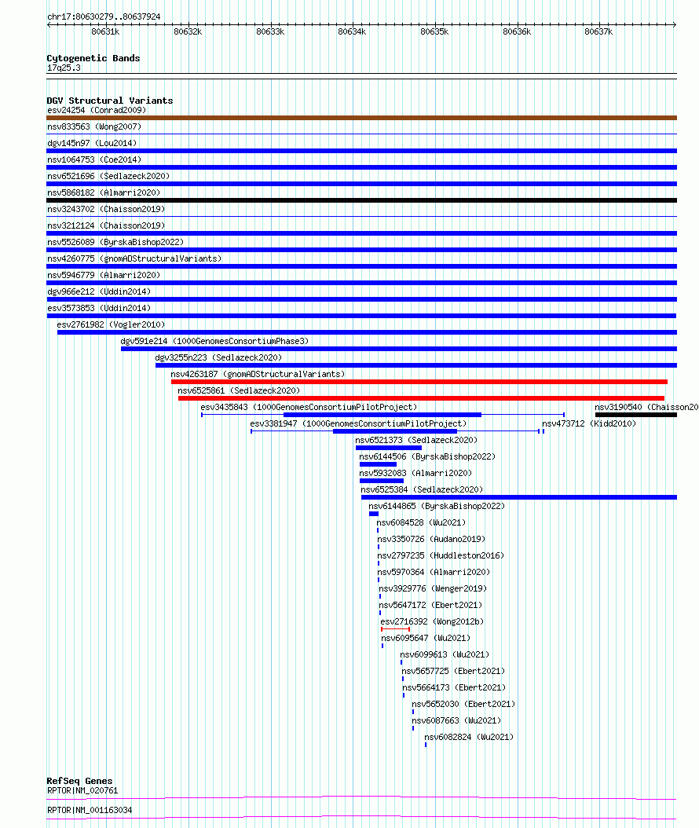Select the blue nsv6521373 variant bar

tap(389, 448)
